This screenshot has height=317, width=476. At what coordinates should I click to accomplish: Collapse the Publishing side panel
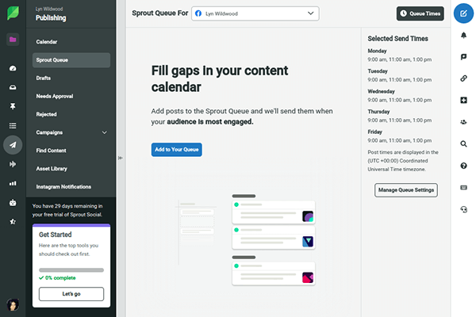[x=120, y=158]
